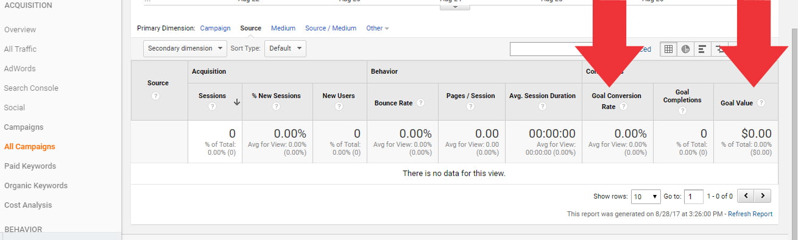This screenshot has width=798, height=240.
Task: Expand the Other primary dimension menu
Action: coord(377,28)
